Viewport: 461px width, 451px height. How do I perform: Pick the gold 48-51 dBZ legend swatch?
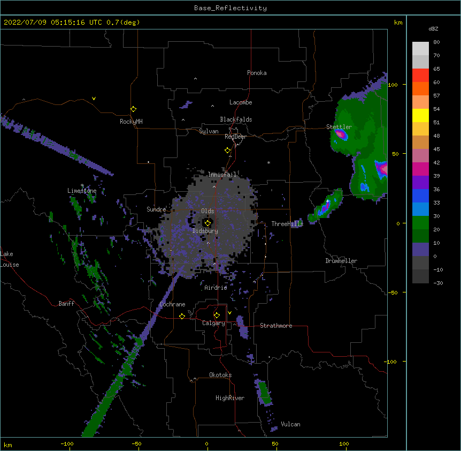[x=420, y=129]
